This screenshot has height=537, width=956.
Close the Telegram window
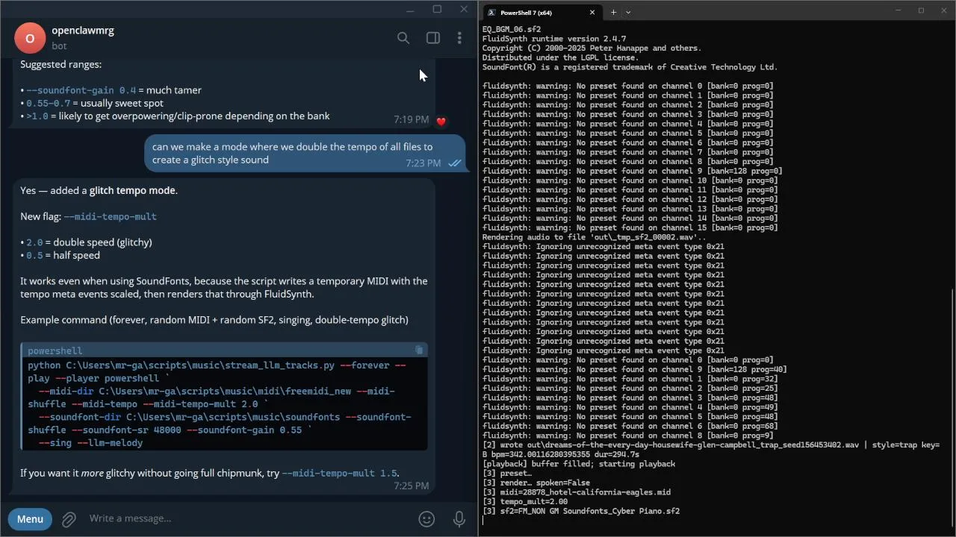pyautogui.click(x=464, y=9)
